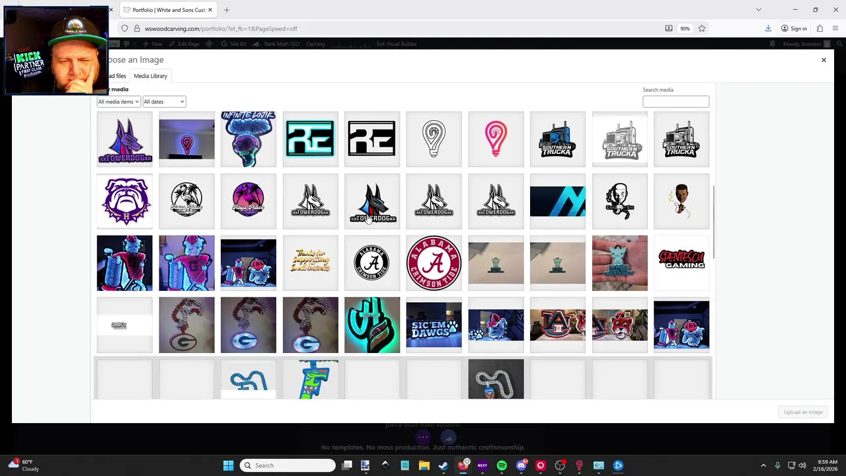Viewport: 846px width, 476px height.
Task: Focus the Search media input field
Action: click(675, 101)
